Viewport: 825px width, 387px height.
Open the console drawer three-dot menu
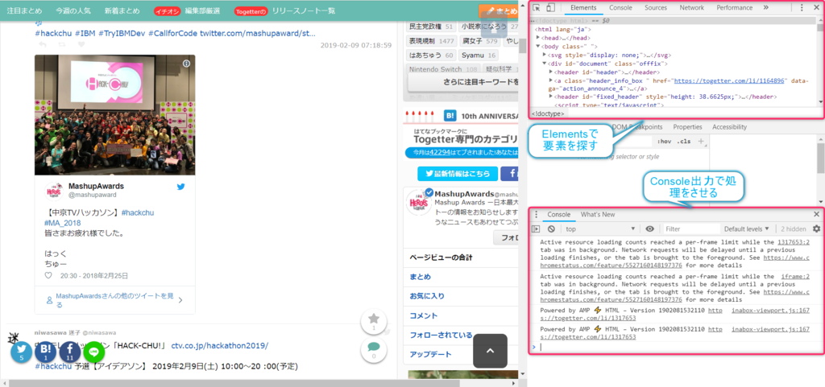click(x=536, y=214)
